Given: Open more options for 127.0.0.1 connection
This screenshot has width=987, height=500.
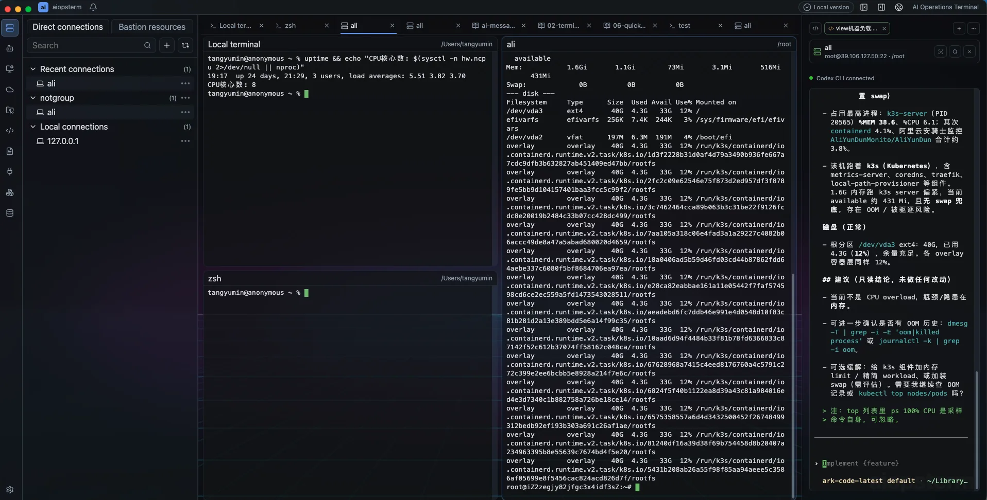Looking at the screenshot, I should click(x=185, y=141).
